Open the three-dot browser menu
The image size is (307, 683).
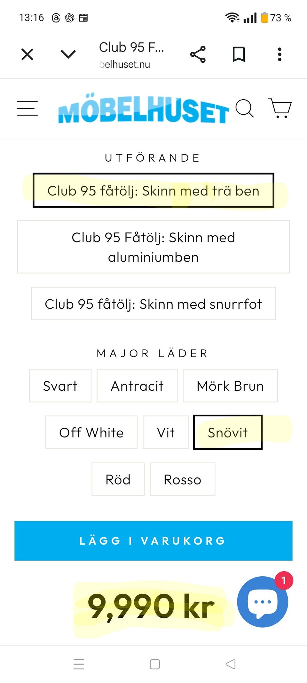(x=279, y=54)
